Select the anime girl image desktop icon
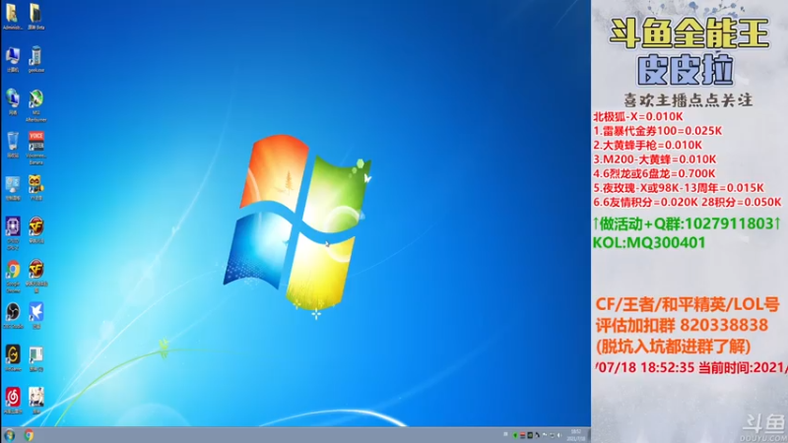Image resolution: width=788 pixels, height=443 pixels. tap(35, 401)
